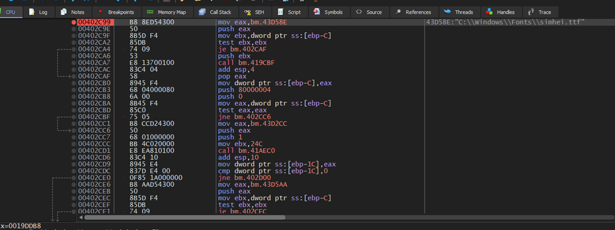Click the scrollbar left arrow

tap(81, 217)
